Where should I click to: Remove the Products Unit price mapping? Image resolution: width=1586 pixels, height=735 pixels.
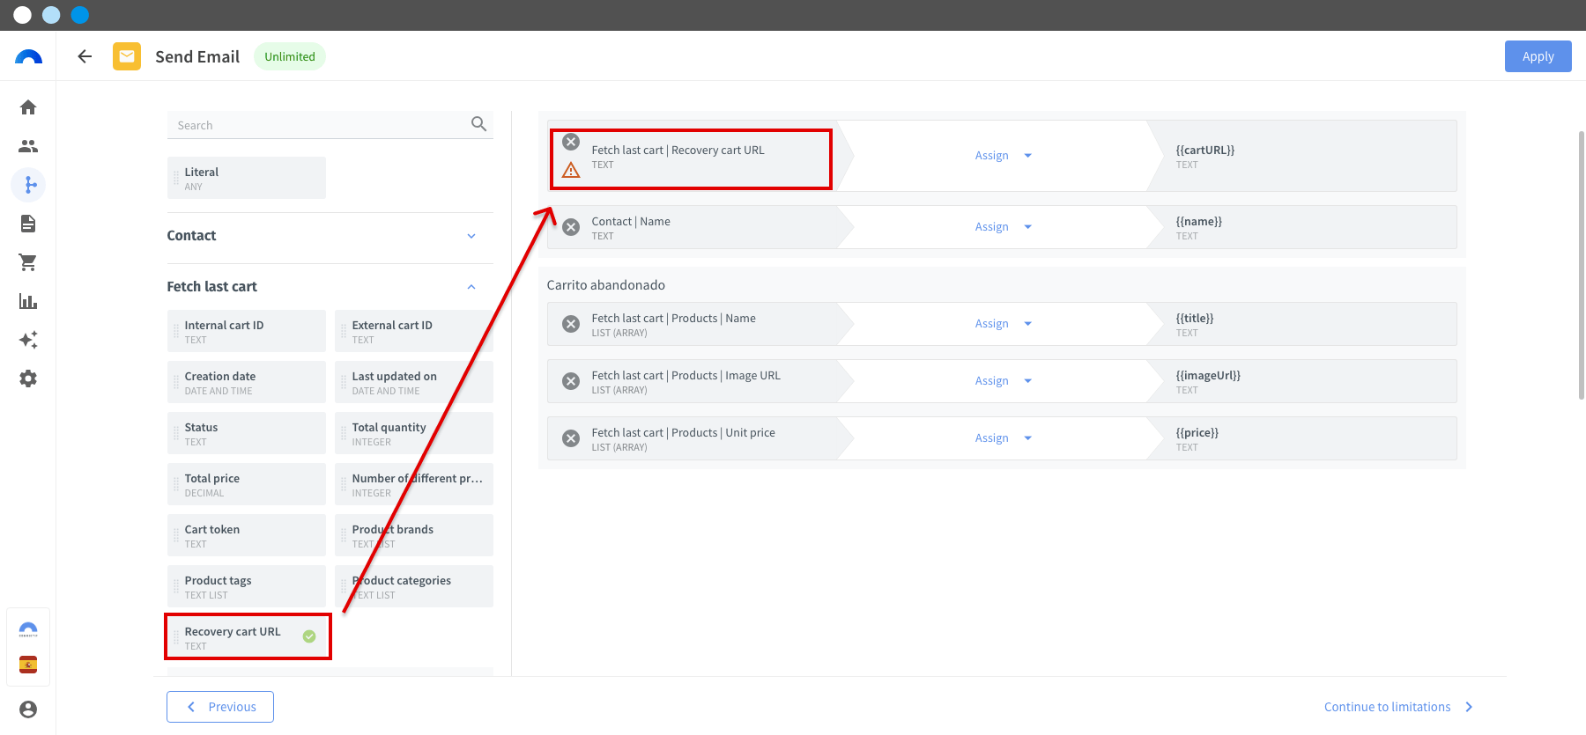571,438
